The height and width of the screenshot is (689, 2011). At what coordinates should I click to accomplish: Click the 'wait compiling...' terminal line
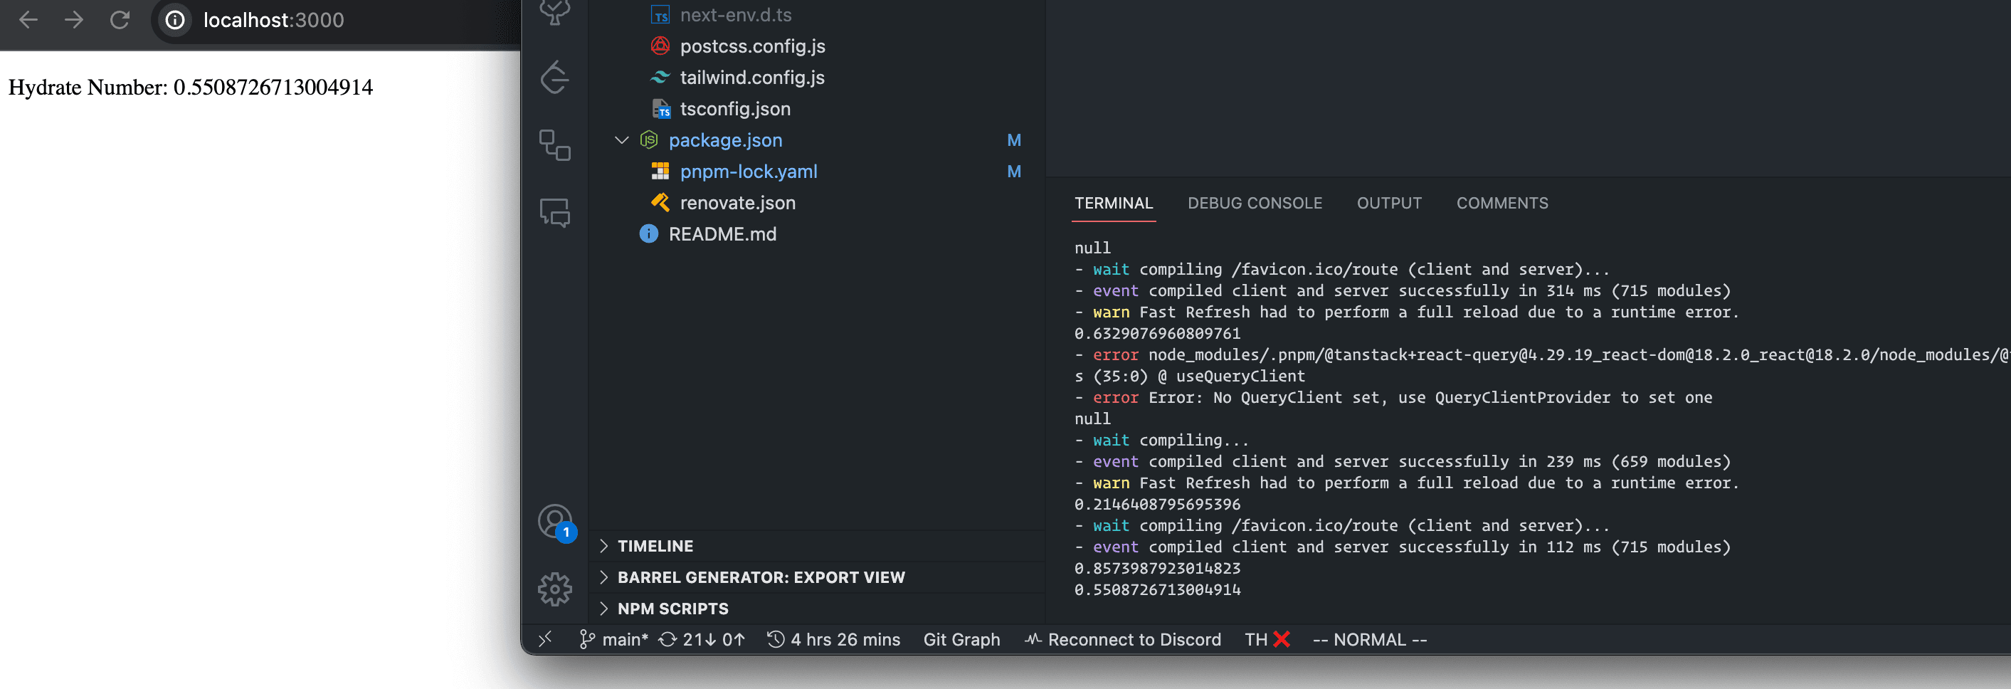coord(1161,440)
